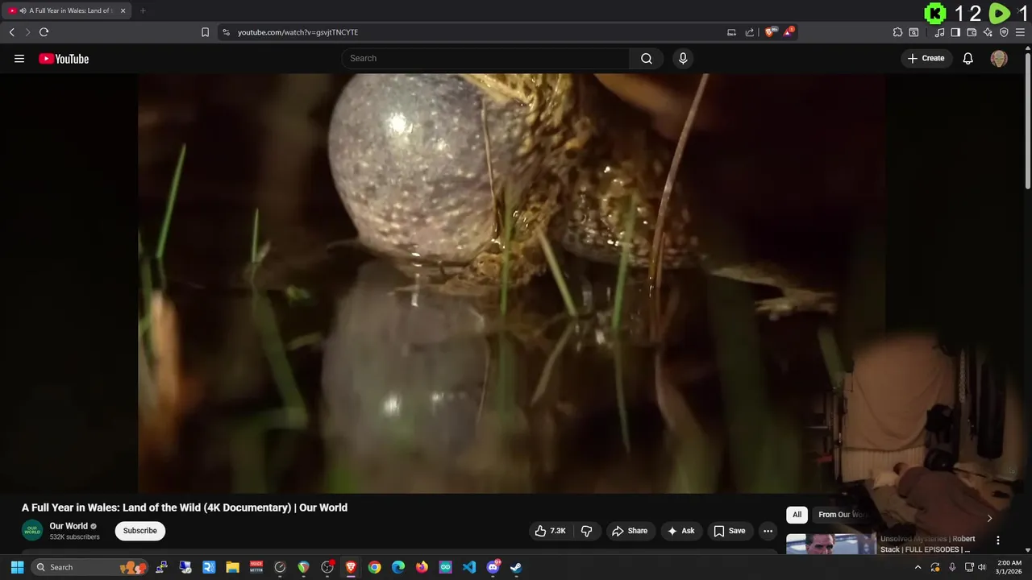This screenshot has width=1032, height=580.
Task: Open browser extensions puzzle icon
Action: tap(897, 32)
